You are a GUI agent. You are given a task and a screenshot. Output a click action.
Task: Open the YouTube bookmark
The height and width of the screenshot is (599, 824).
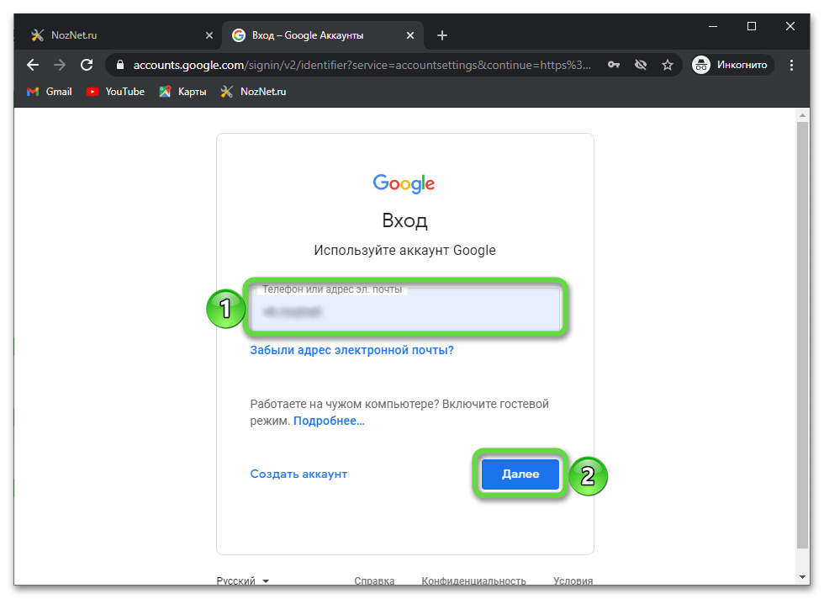click(x=115, y=92)
